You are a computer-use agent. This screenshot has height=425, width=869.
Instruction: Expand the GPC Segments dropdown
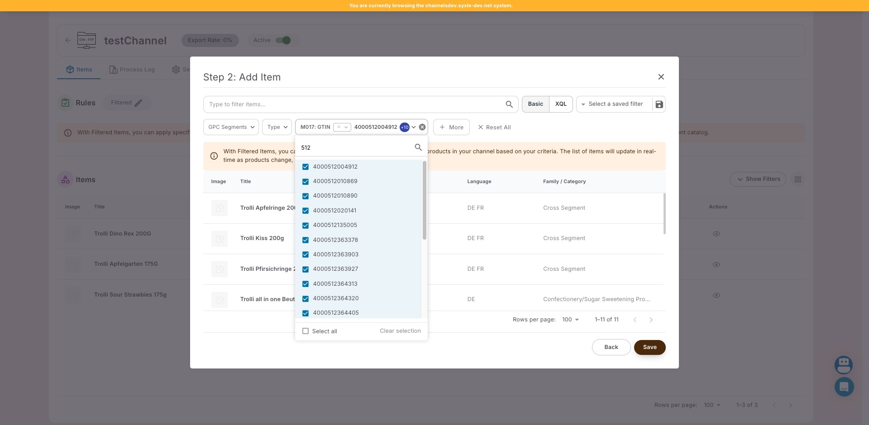(231, 127)
